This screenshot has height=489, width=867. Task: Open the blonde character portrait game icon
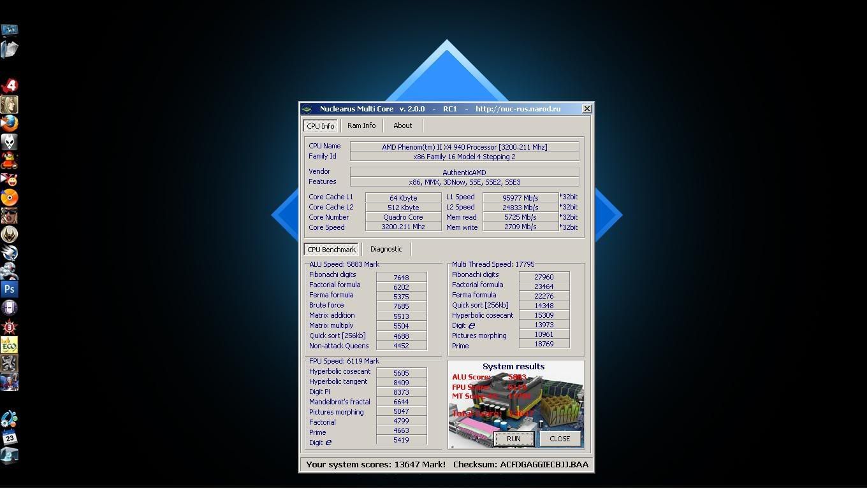(x=10, y=104)
